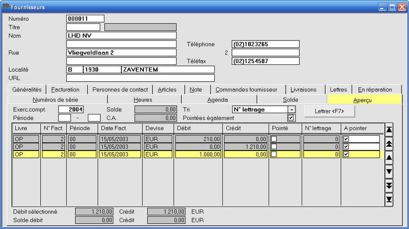Click the Date Fact. column header
This screenshot has height=229, width=409.
[x=121, y=128]
